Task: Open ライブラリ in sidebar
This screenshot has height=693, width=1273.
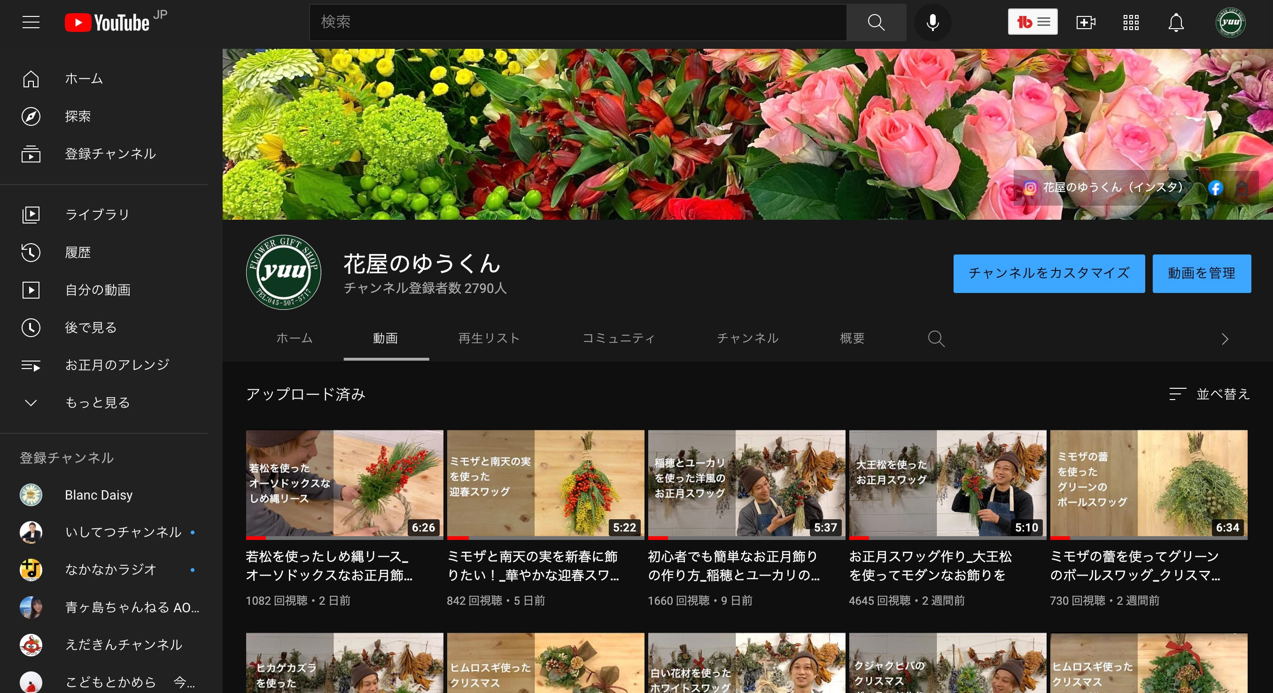Action: 104,215
